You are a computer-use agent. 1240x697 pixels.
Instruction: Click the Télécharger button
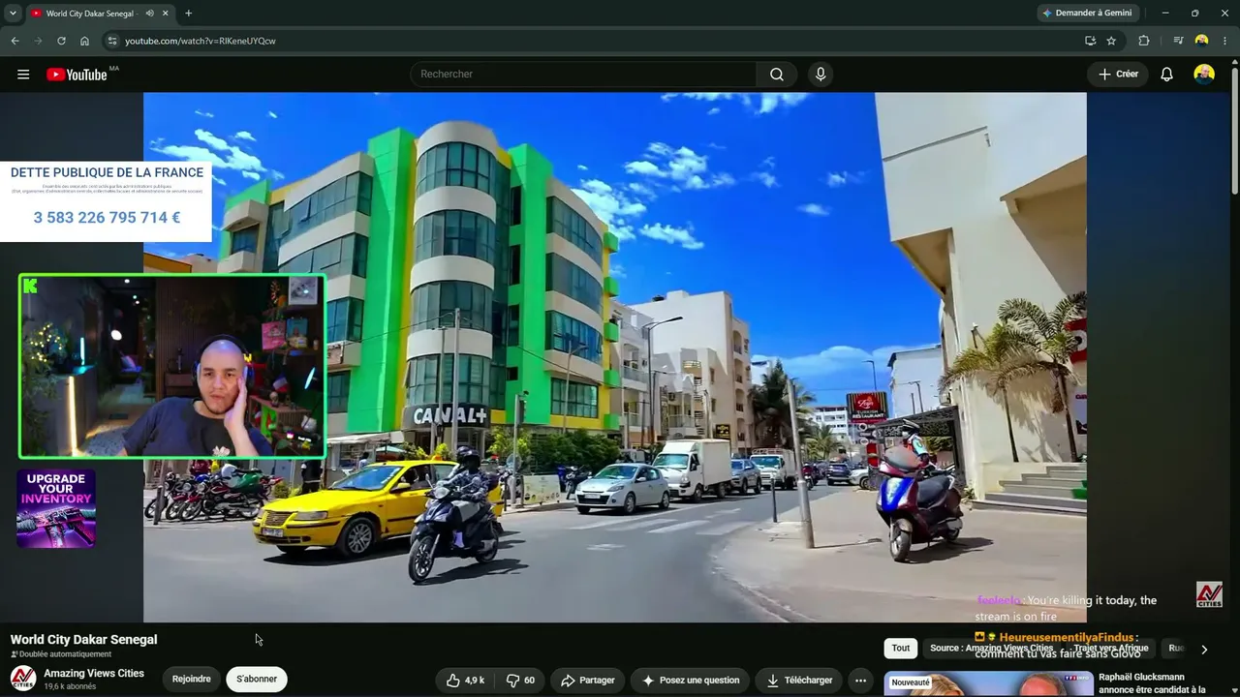(799, 681)
